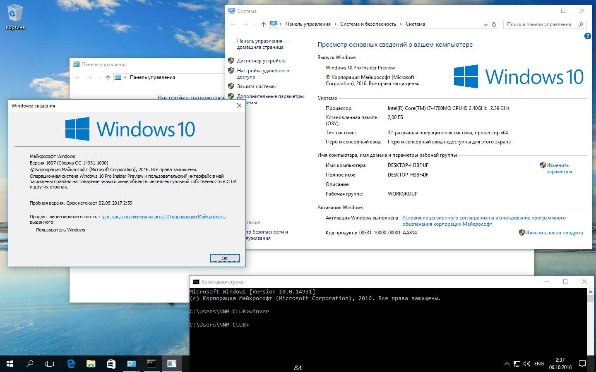Open recent locations in rear Панель управления window
596x372 pixels.
pos(99,78)
